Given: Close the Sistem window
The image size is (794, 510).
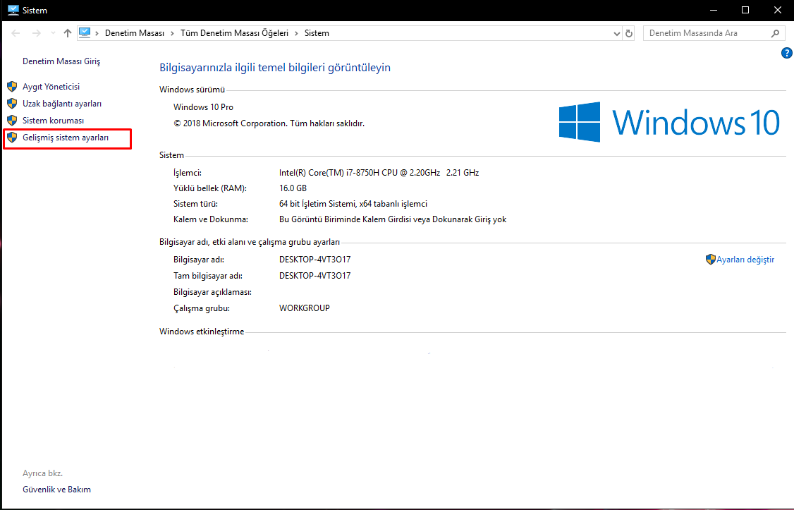Looking at the screenshot, I should 778,10.
